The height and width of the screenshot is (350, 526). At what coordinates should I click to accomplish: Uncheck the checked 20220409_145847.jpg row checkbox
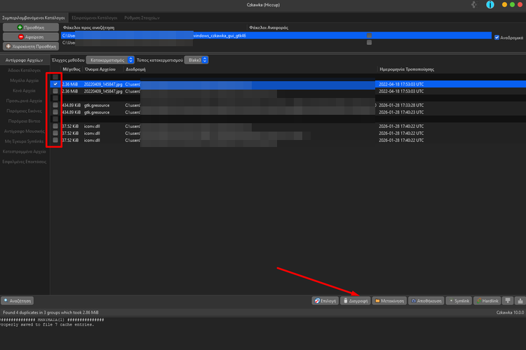pyautogui.click(x=55, y=84)
